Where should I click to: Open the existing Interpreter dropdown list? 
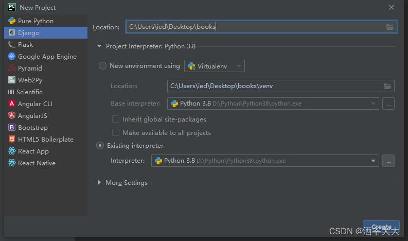(265, 161)
